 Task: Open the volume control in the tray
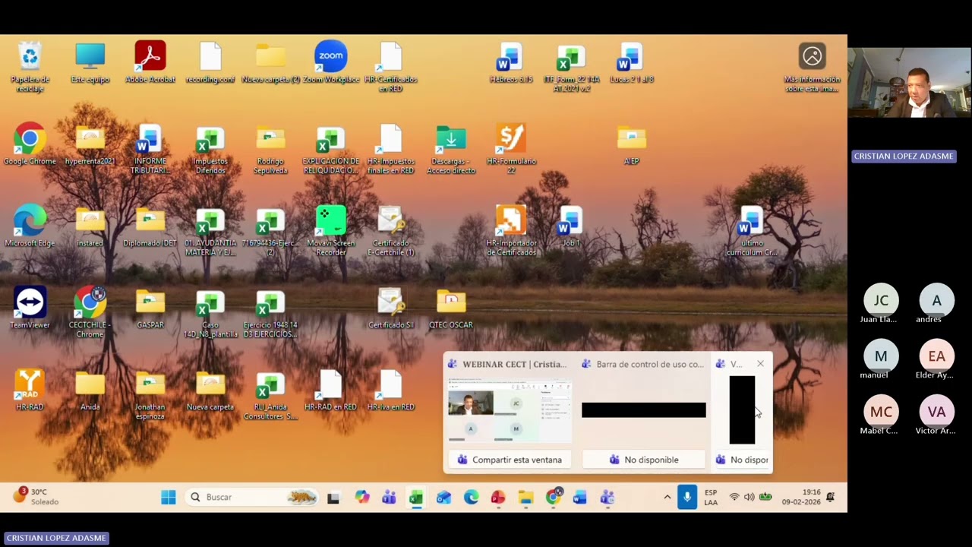point(750,497)
